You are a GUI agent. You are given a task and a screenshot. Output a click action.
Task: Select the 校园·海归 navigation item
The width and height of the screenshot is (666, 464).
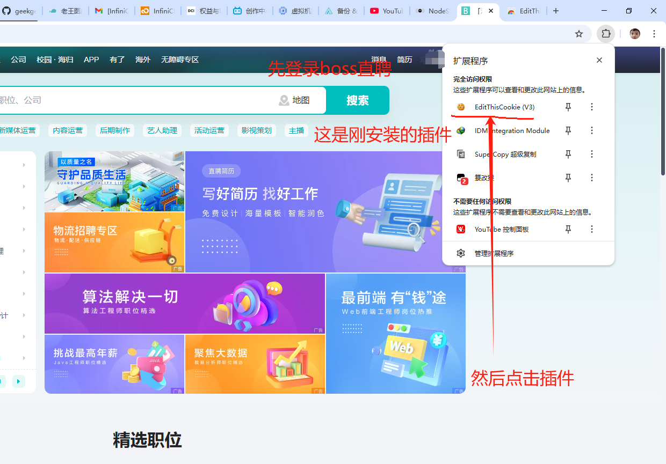coord(55,60)
